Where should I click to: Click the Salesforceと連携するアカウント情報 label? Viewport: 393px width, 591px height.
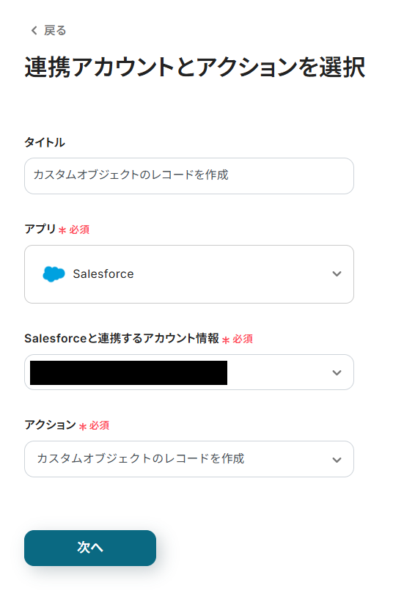[122, 338]
